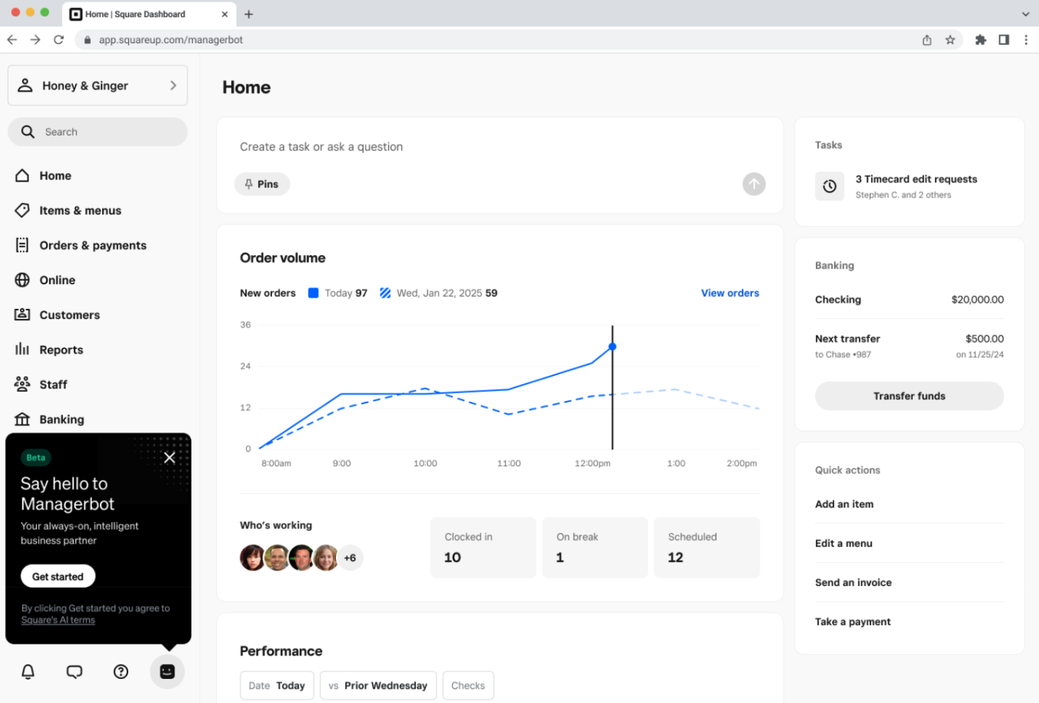Click the View orders link

[730, 293]
